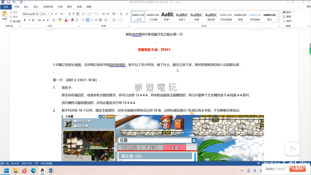Screen dimensions: 311x175
Task: Click the Save icon in quick access toolbar
Action: 8,2
